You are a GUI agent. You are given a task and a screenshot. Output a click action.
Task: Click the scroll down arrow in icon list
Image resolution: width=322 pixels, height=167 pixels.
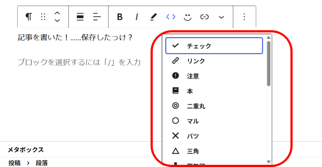click(x=269, y=162)
